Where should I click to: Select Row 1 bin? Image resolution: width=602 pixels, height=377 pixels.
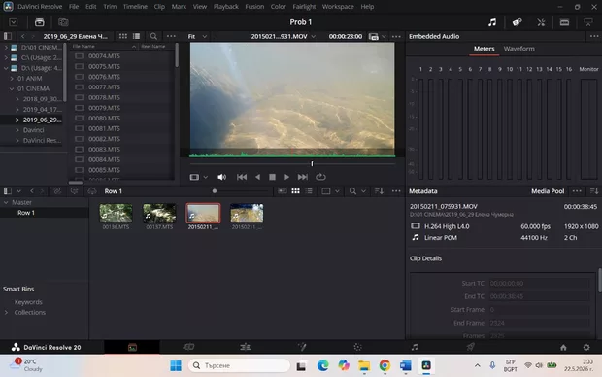click(x=26, y=213)
